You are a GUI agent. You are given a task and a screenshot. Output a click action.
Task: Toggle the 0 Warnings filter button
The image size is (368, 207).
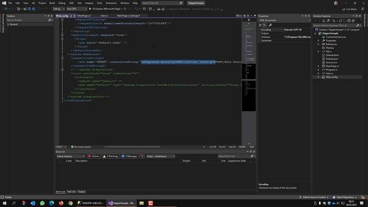110,156
